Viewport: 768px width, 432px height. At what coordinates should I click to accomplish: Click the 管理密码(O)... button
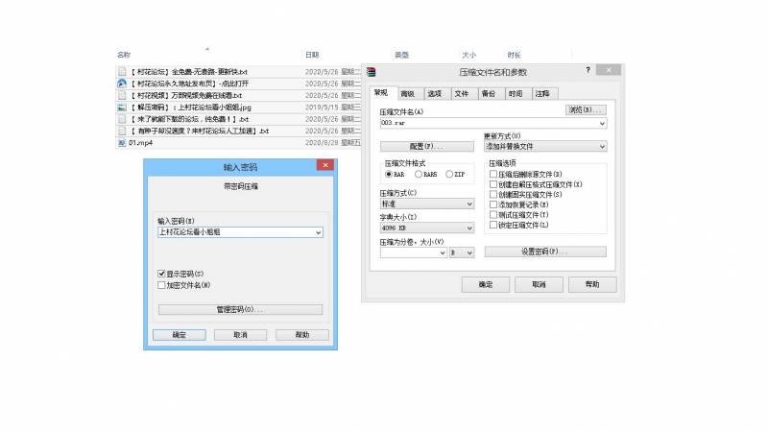click(x=240, y=309)
